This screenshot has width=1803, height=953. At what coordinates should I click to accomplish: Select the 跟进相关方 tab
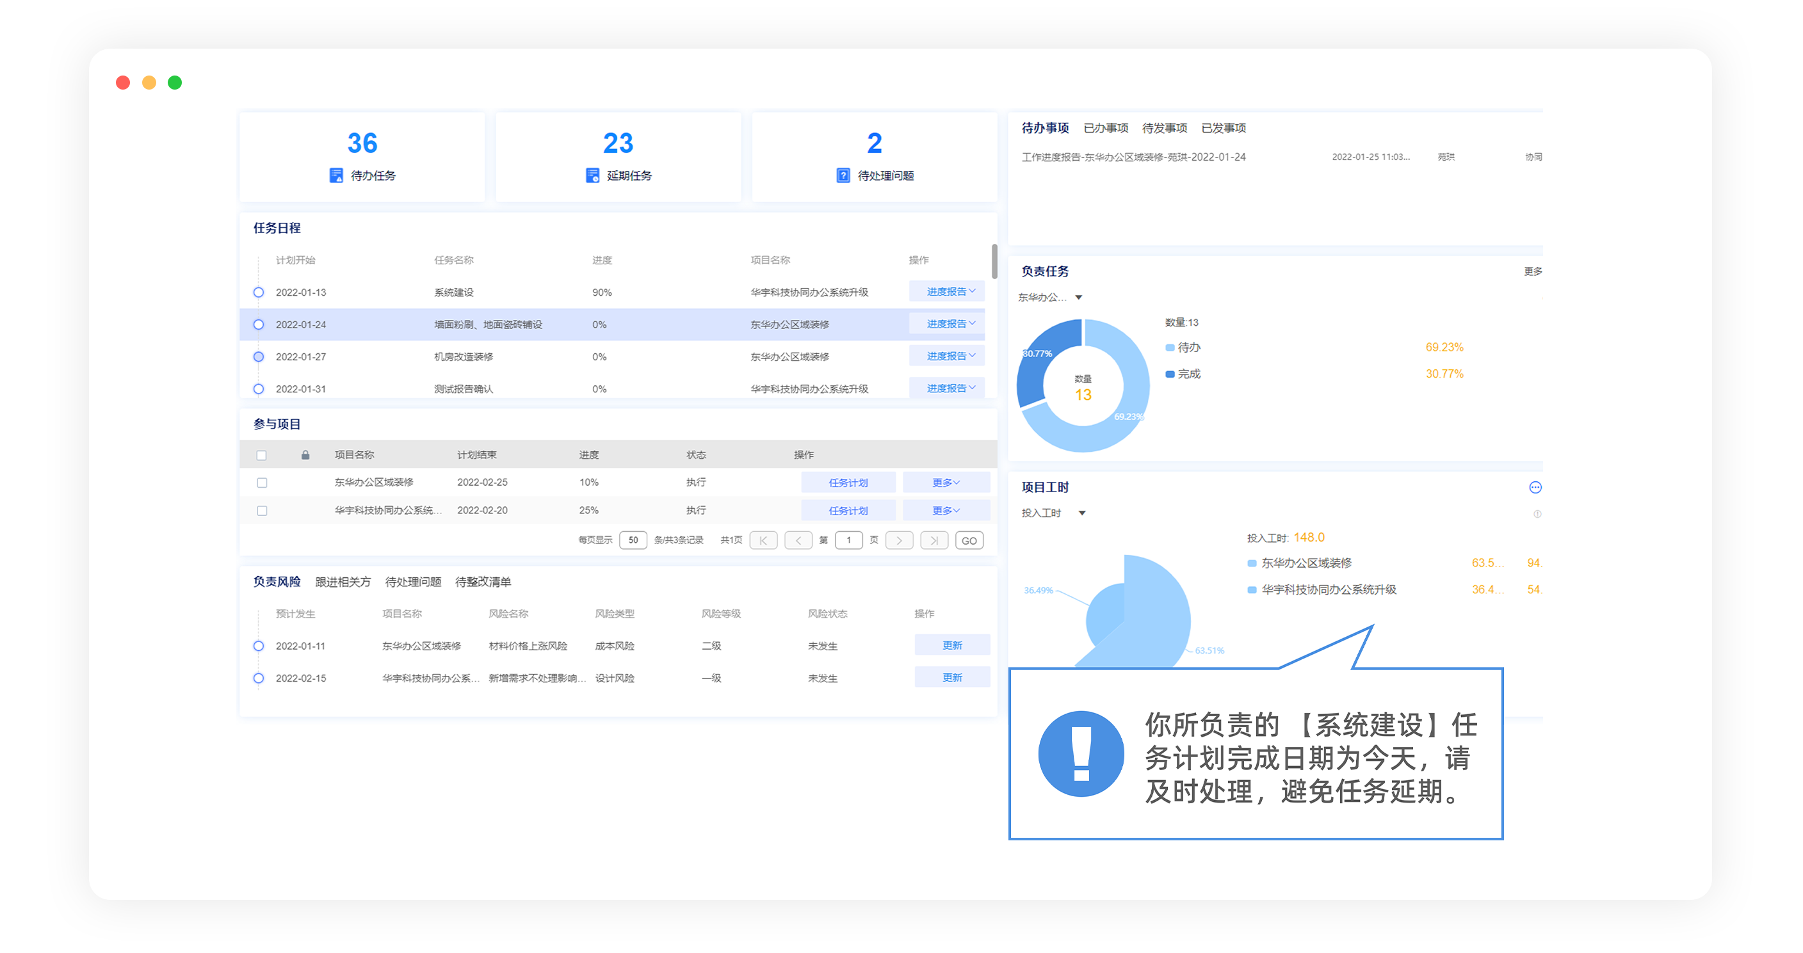coord(343,581)
